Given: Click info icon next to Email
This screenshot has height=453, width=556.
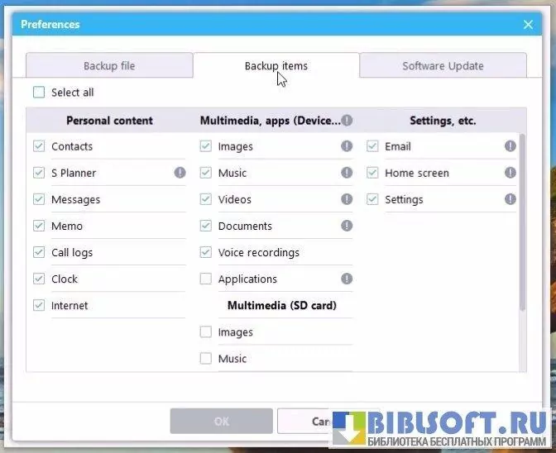Looking at the screenshot, I should point(510,146).
